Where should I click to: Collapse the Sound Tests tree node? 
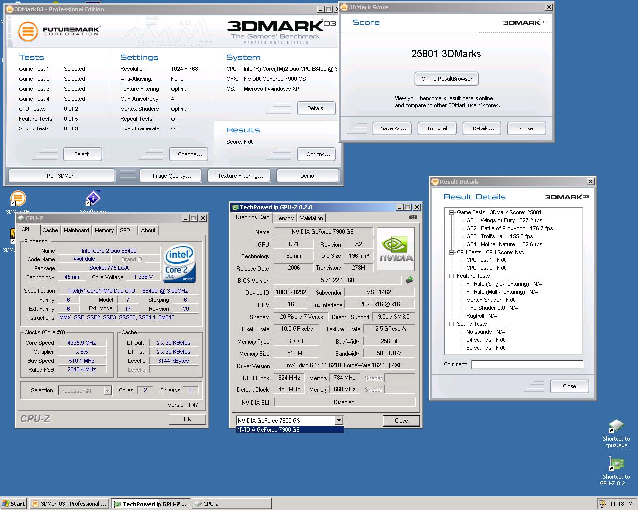coord(451,324)
